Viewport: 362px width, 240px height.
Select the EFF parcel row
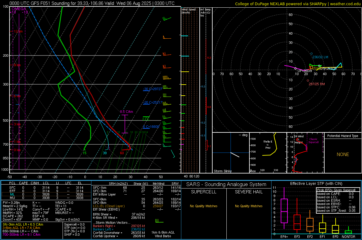46,191
